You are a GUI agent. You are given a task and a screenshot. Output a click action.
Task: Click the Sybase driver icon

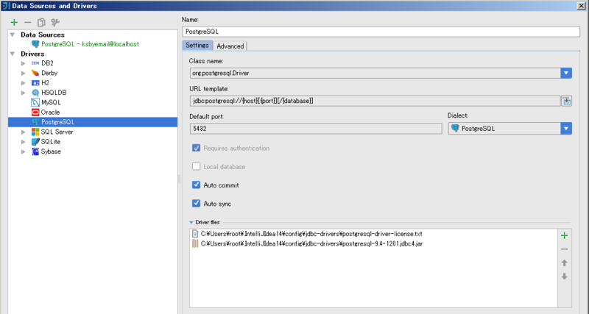pos(35,151)
